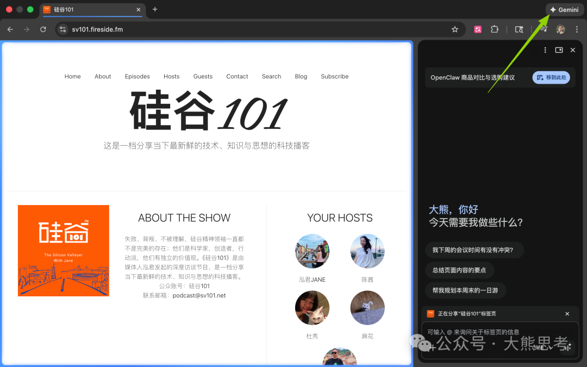Open the tab search preview icon
Screen dimensions: 587x367
[x=520, y=29]
